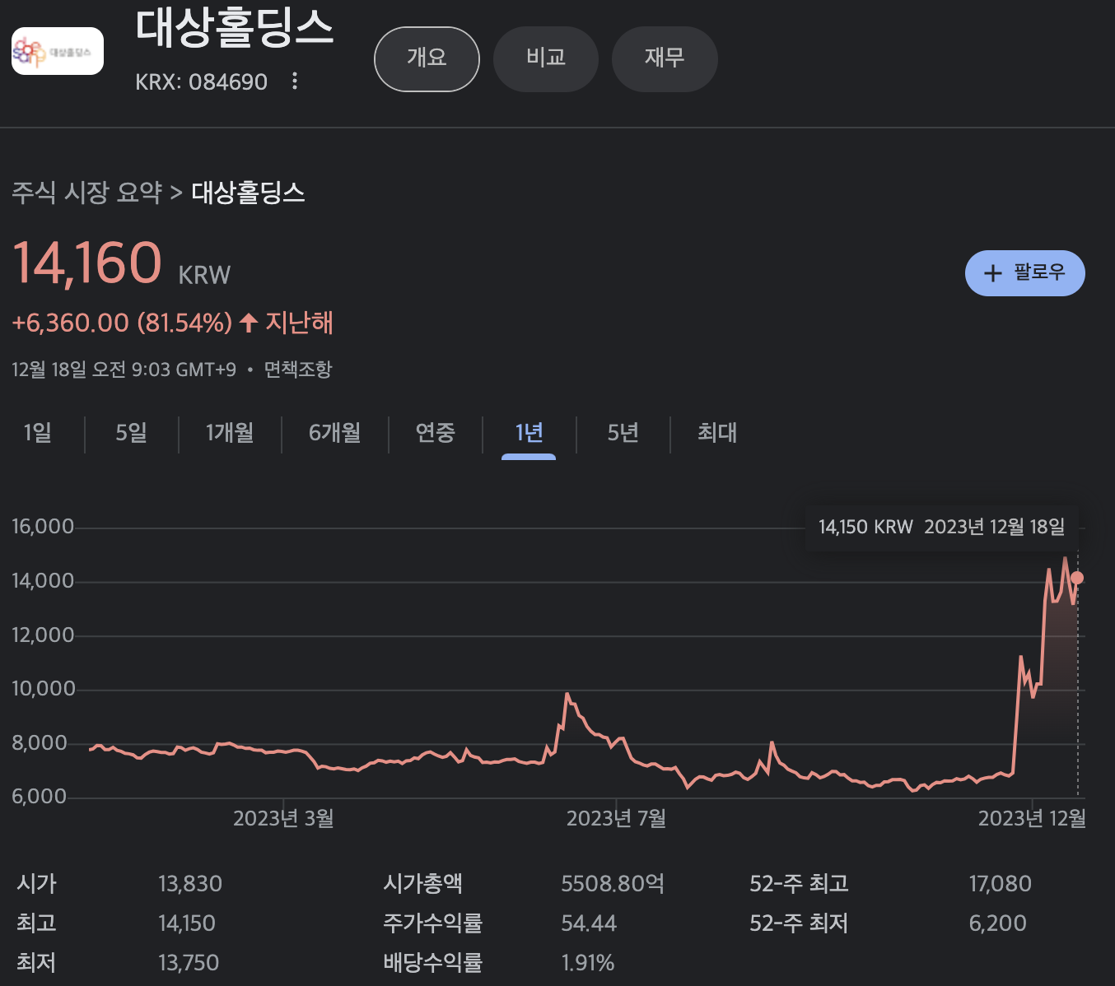The height and width of the screenshot is (986, 1115).
Task: Click the 대상홀딩스 breadcrumb text
Action: [249, 193]
